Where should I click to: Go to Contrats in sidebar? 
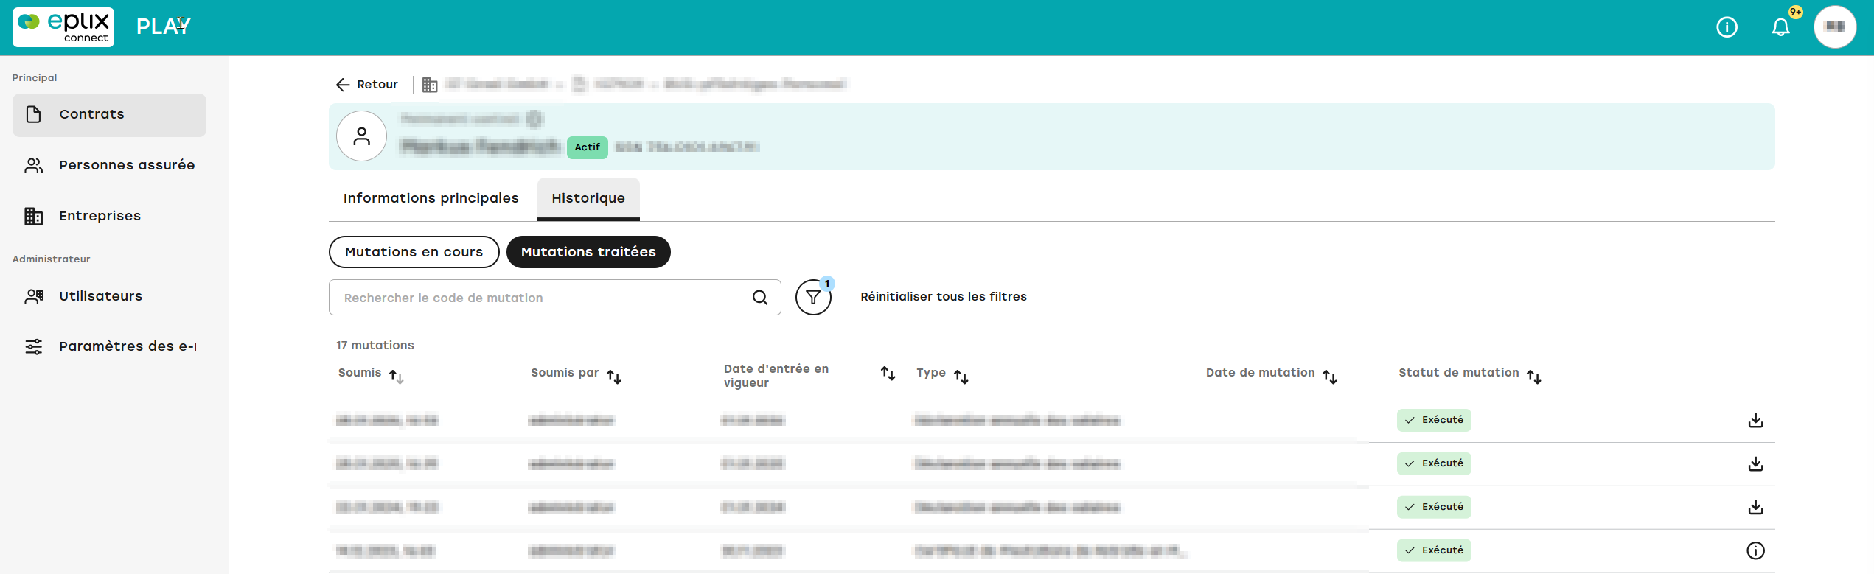pos(109,115)
